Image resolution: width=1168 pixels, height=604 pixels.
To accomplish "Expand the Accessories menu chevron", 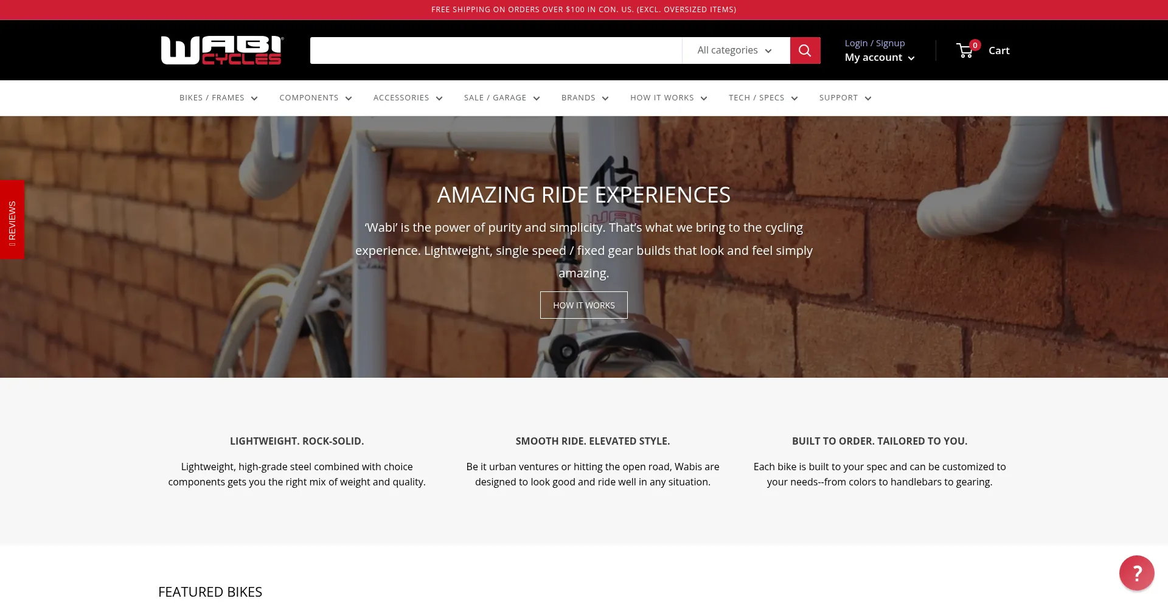I will click(x=439, y=99).
